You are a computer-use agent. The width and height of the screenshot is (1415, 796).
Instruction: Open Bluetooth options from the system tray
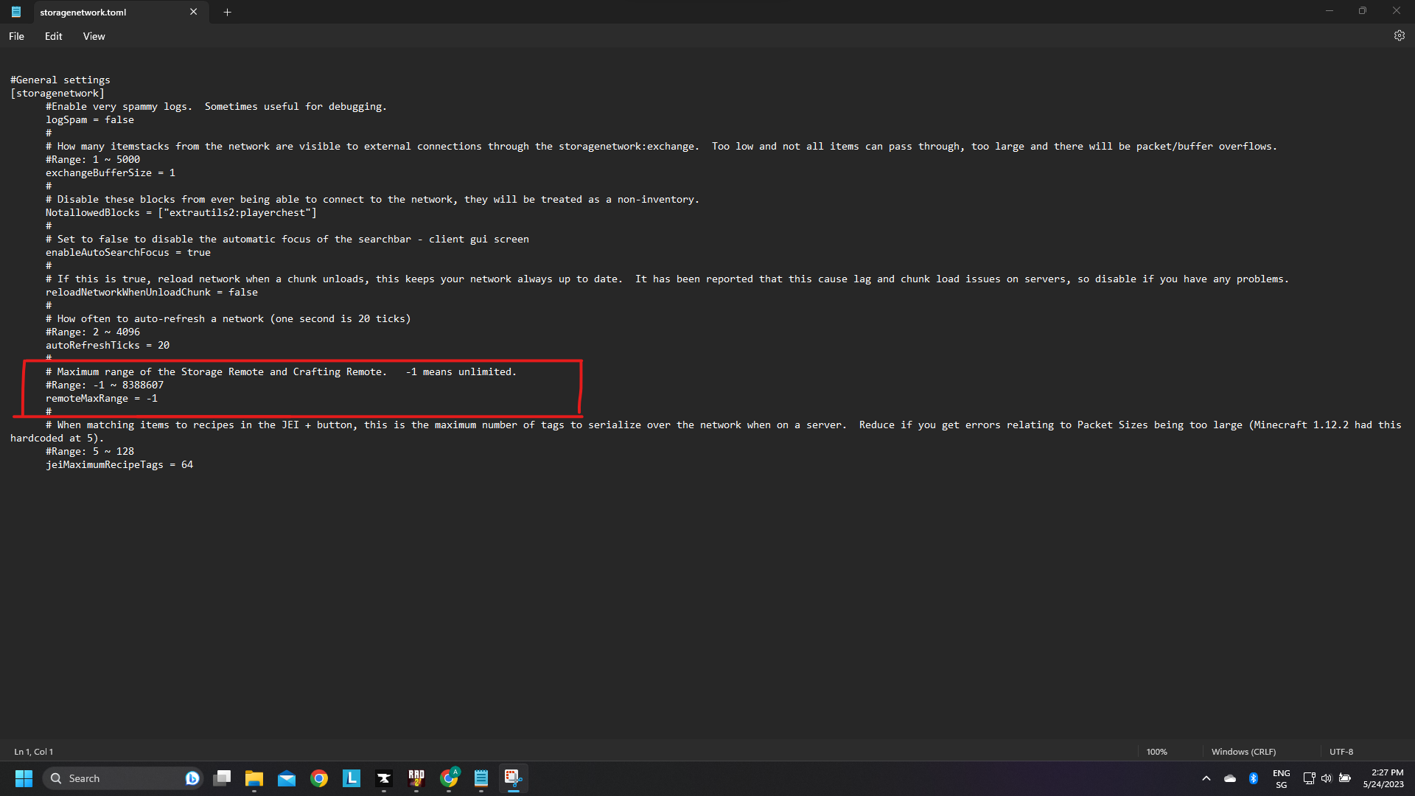pyautogui.click(x=1254, y=778)
